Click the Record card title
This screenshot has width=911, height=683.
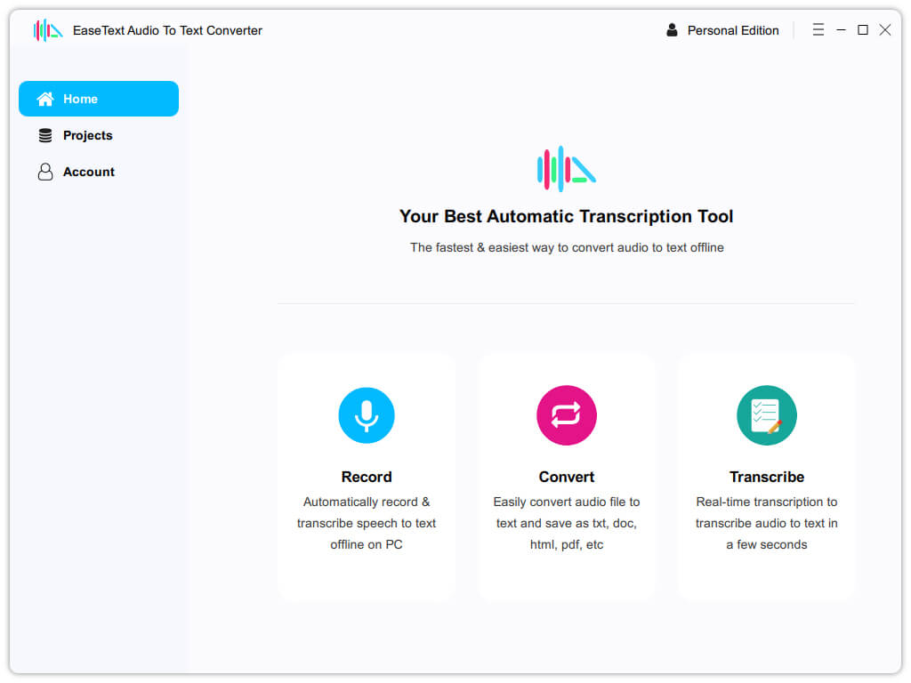[367, 477]
